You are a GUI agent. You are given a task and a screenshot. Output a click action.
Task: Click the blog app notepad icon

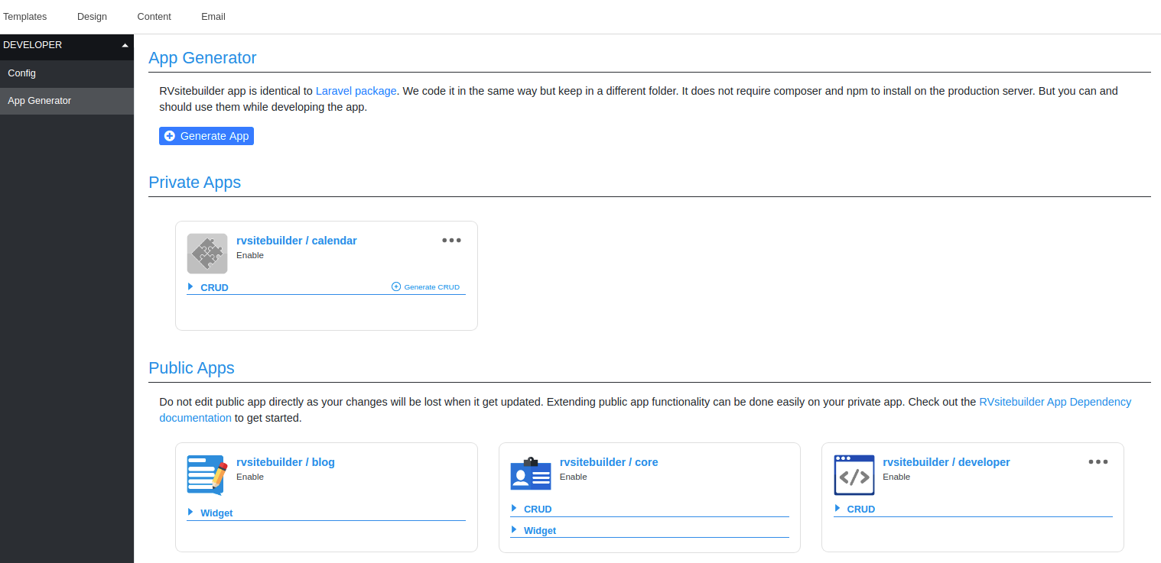[x=207, y=474]
